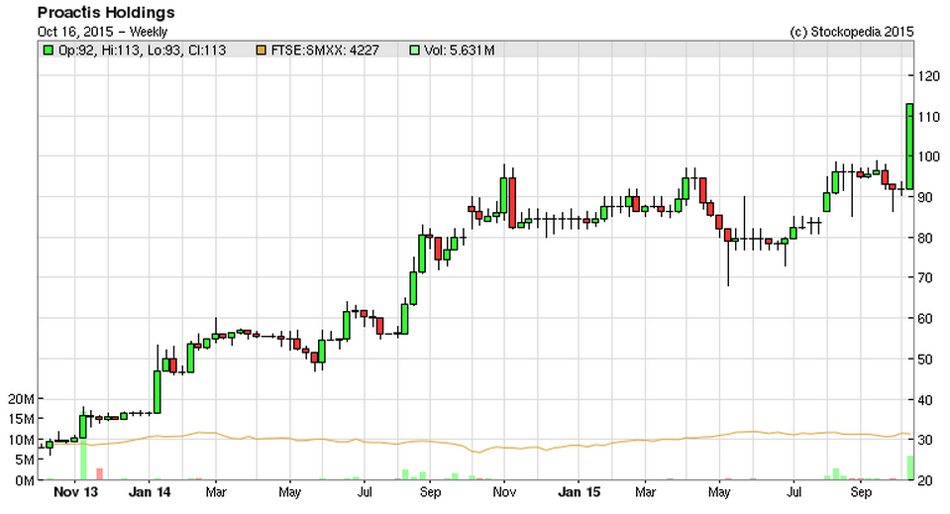Click the green volume bar at chart's right edge
This screenshot has width=950, height=514.
click(909, 468)
